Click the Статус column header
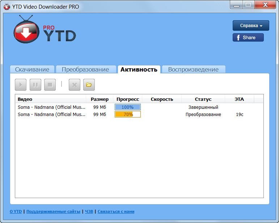279x223 pixels. coord(203,99)
